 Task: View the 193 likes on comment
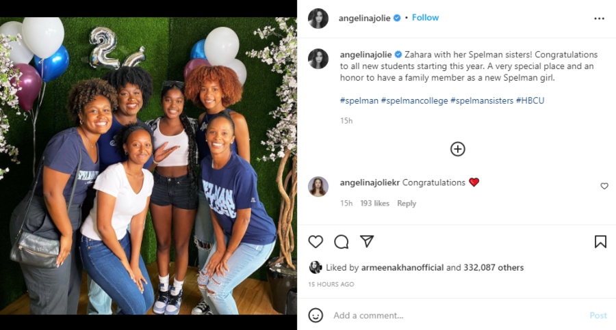374,203
